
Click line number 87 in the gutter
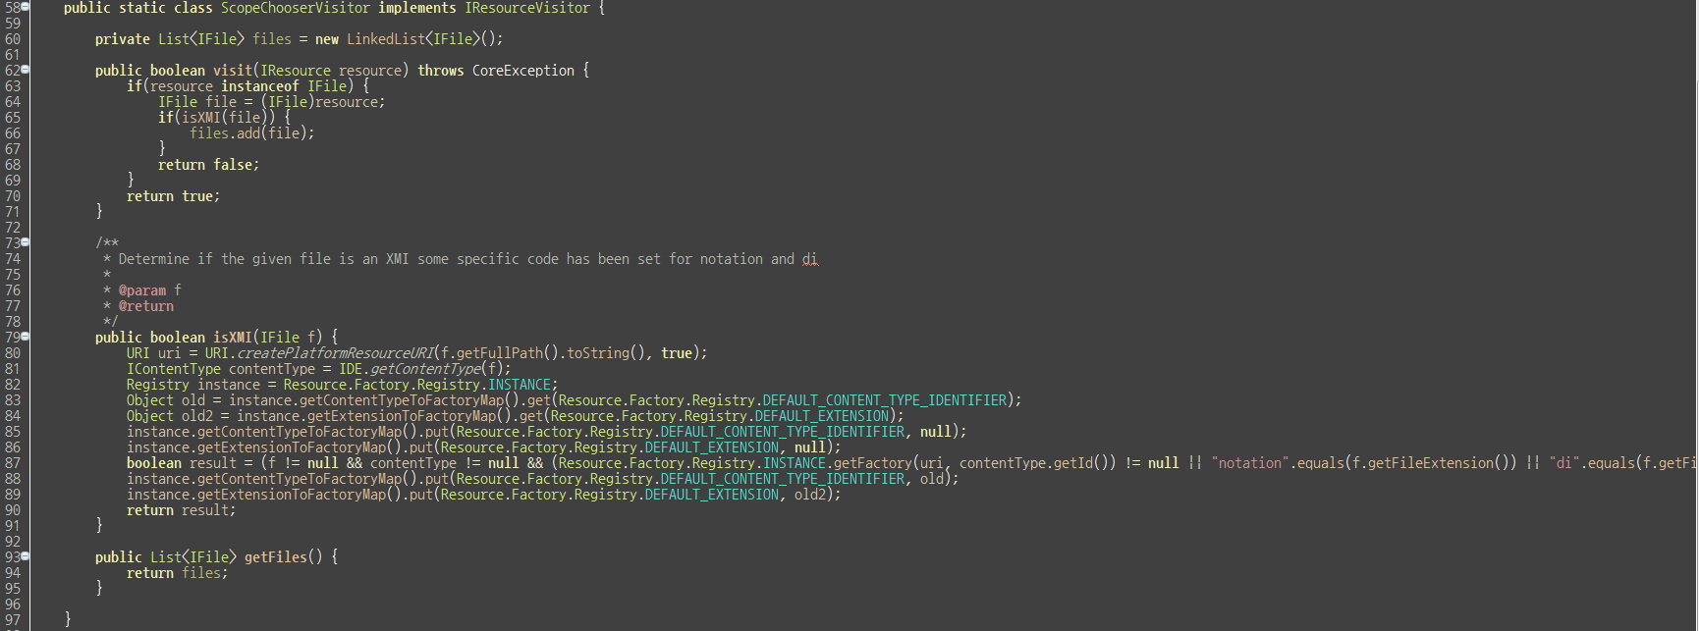[x=12, y=463]
